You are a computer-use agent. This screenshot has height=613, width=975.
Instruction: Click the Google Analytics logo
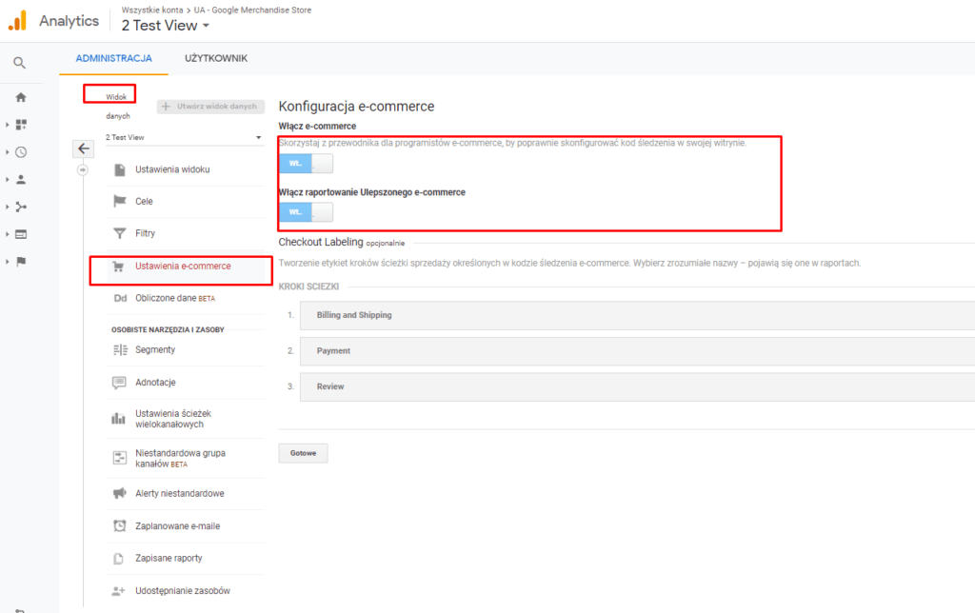(x=17, y=21)
